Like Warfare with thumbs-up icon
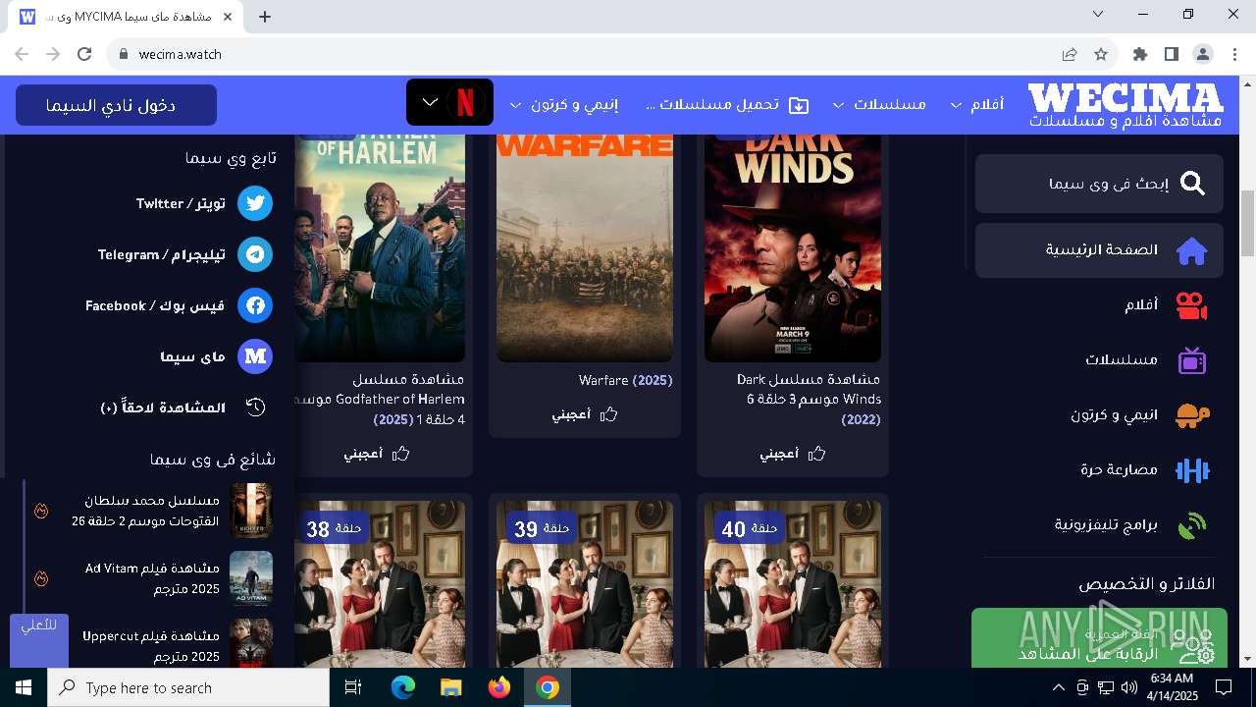 pyautogui.click(x=609, y=414)
